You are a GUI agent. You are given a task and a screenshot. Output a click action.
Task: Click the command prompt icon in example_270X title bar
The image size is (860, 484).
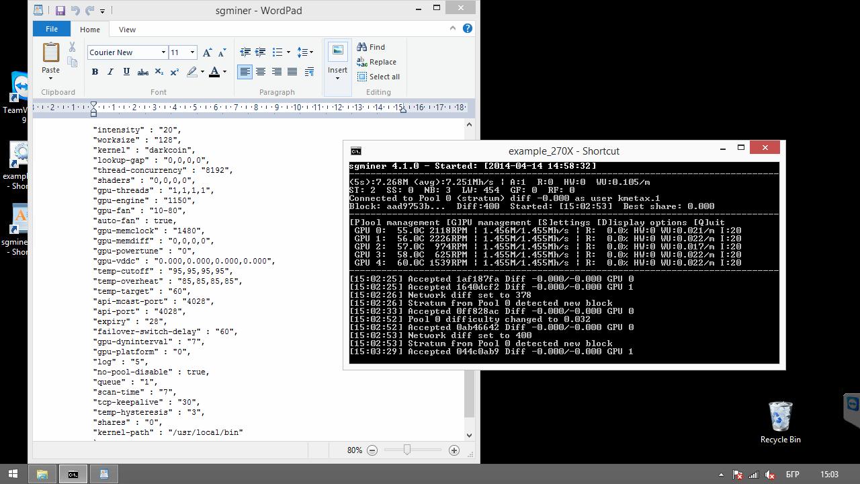tap(356, 151)
